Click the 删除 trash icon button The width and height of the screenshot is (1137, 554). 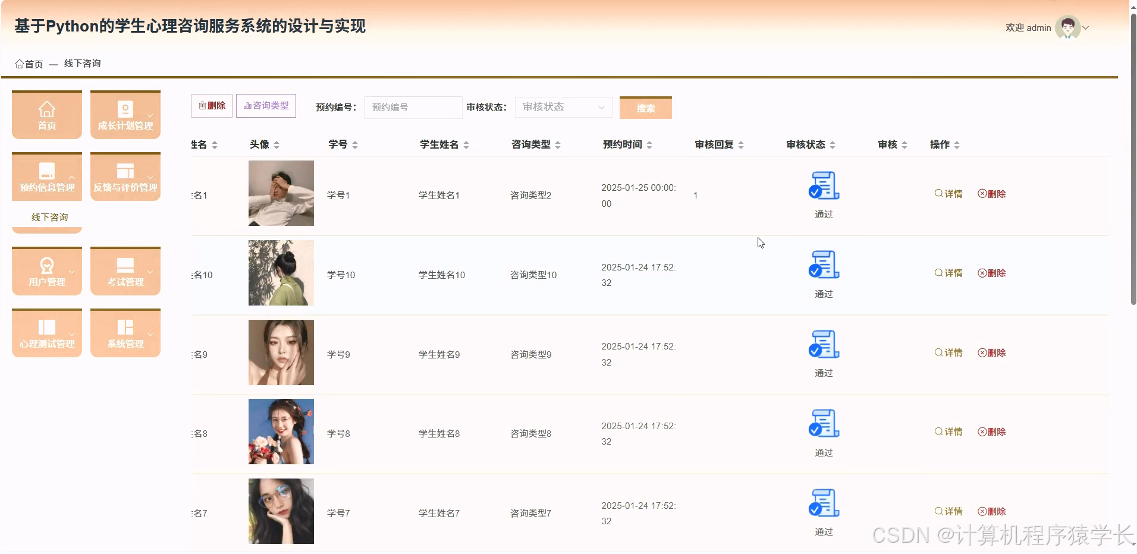click(x=211, y=105)
